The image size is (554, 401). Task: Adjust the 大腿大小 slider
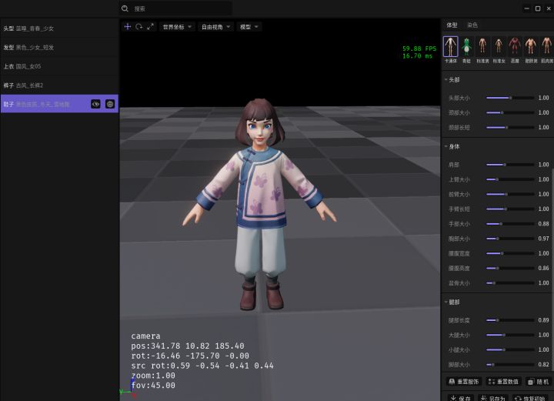[x=510, y=335]
